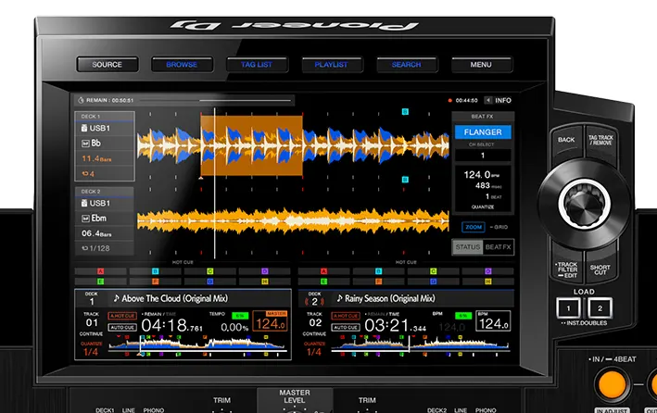Tap Deck 1 hot cue E
657x413 pixels.
(101, 282)
